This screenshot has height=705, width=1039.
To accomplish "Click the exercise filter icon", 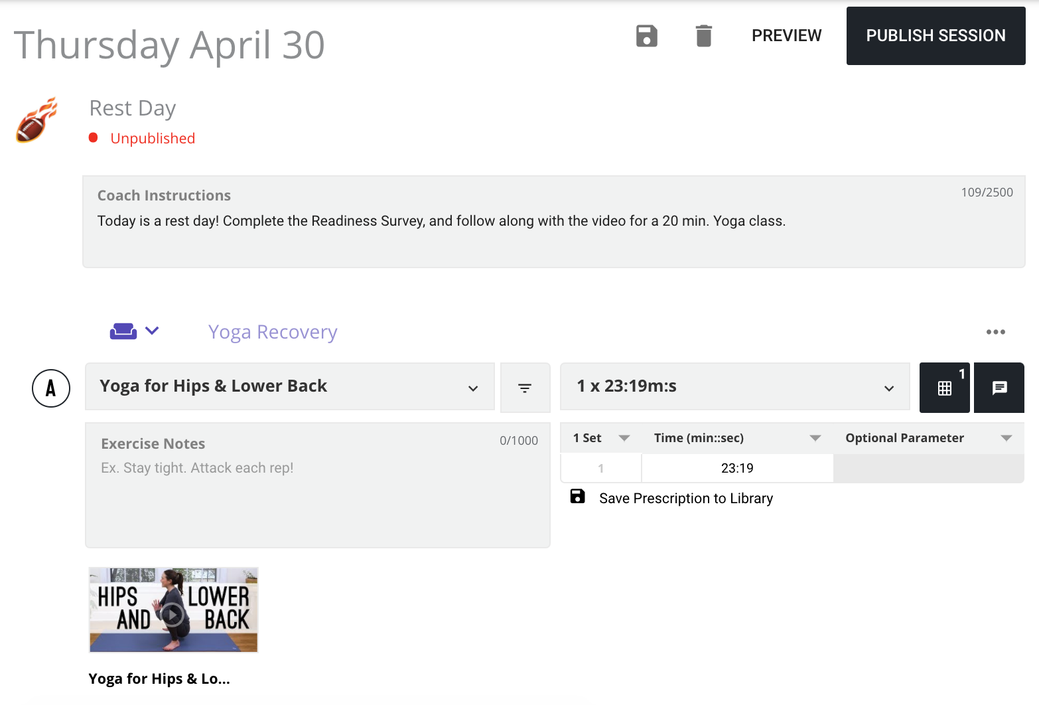I will [525, 388].
